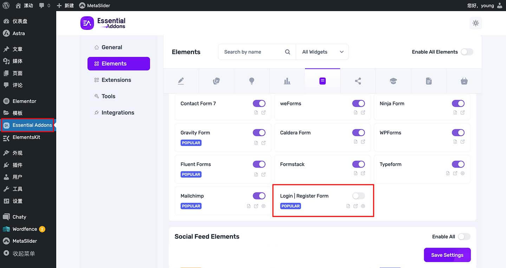The width and height of the screenshot is (506, 268).
Task: Open Mailchimp documentation icon
Action: (249, 206)
